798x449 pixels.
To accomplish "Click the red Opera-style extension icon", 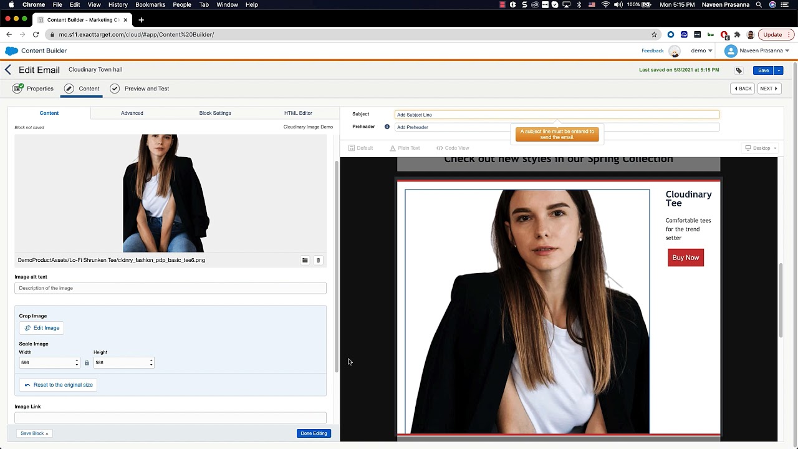I will tap(724, 35).
